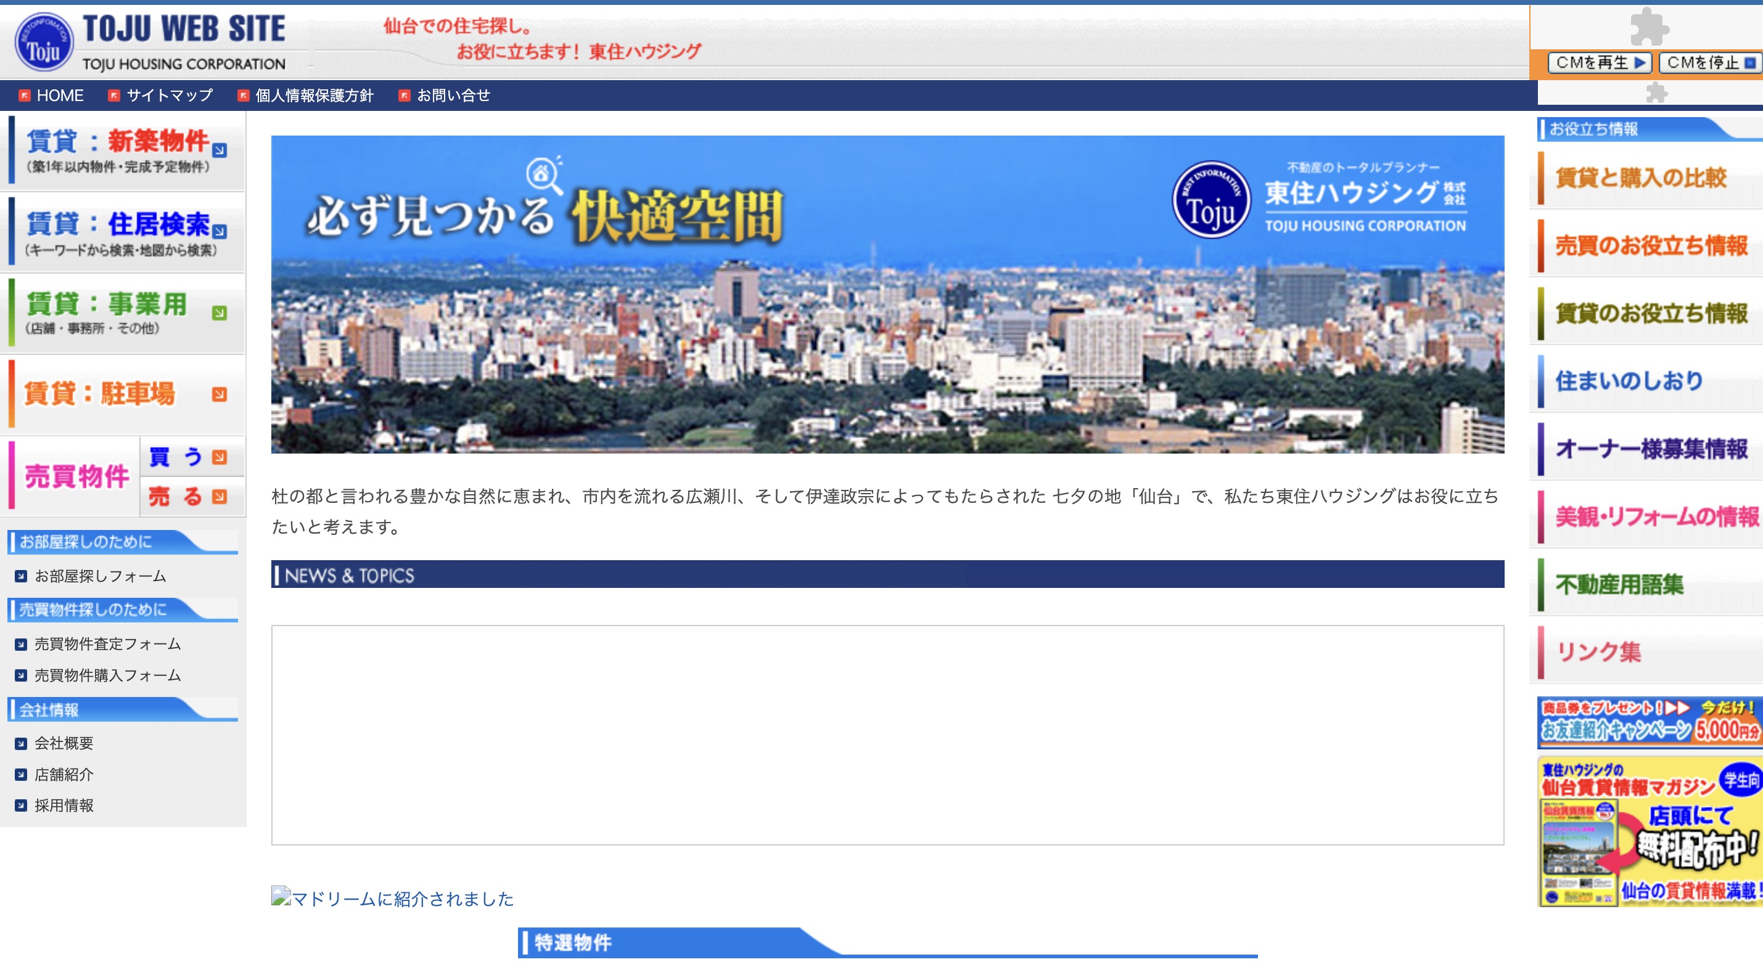1763x970 pixels.
Task: Click サイトマップ red arrow bullet icon
Action: 114,96
